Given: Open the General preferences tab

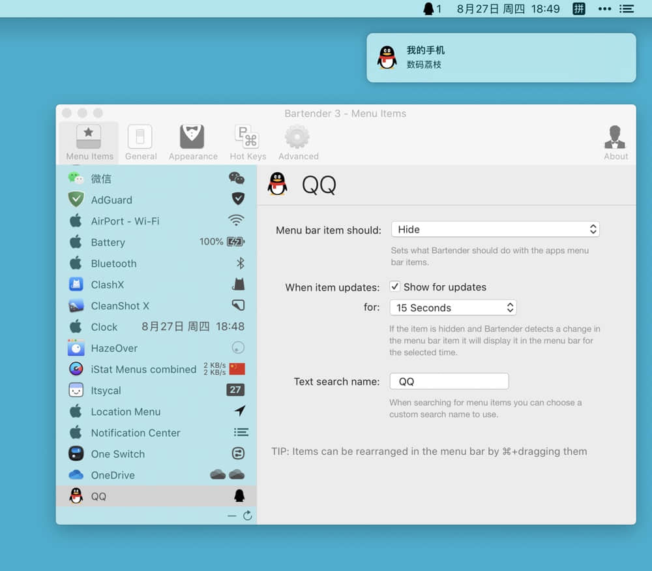Looking at the screenshot, I should (x=141, y=143).
